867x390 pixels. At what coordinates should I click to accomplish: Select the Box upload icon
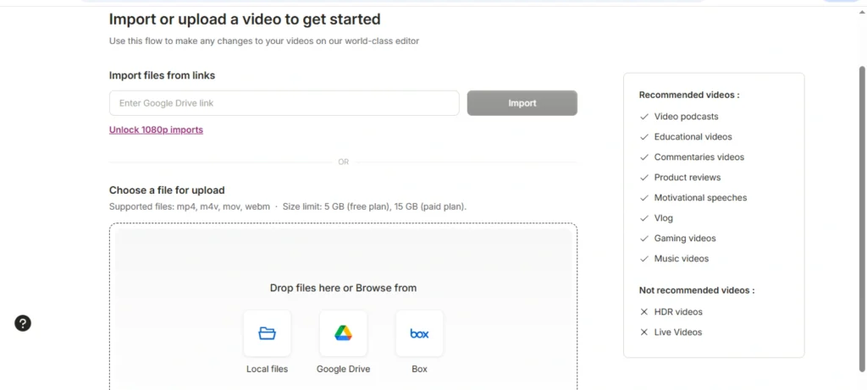pos(419,333)
